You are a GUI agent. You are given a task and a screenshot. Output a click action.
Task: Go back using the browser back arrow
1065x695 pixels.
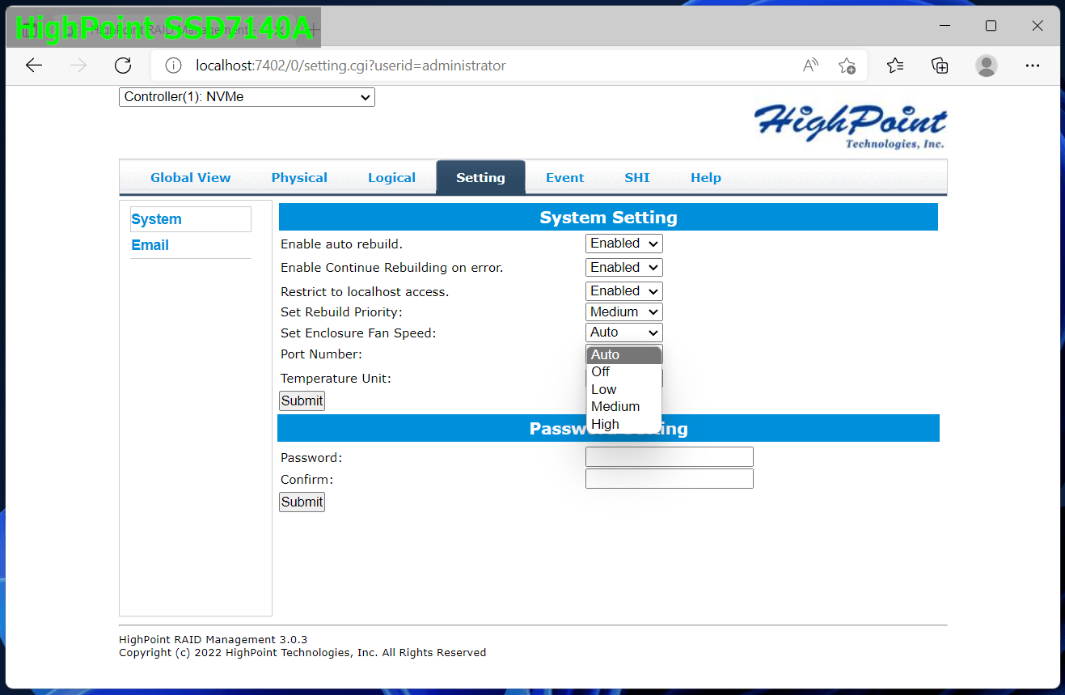34,66
